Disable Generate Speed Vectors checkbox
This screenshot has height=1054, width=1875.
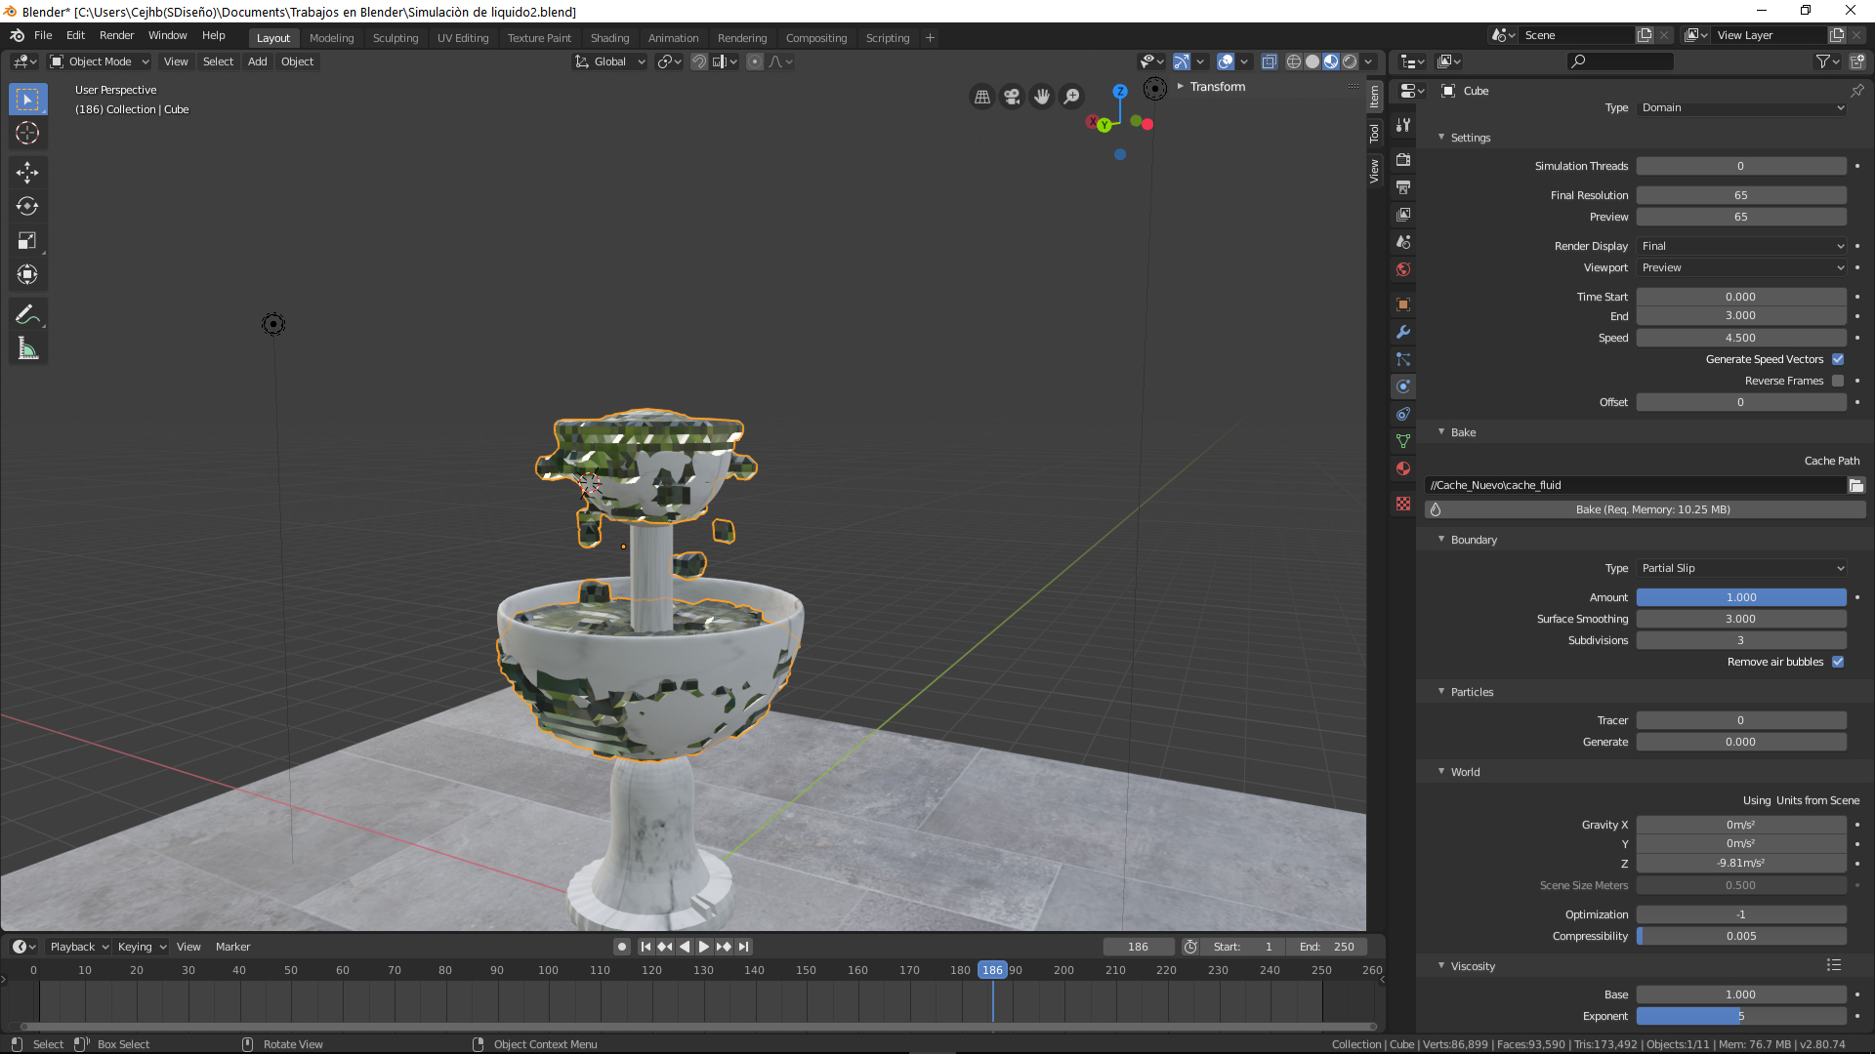coord(1838,359)
